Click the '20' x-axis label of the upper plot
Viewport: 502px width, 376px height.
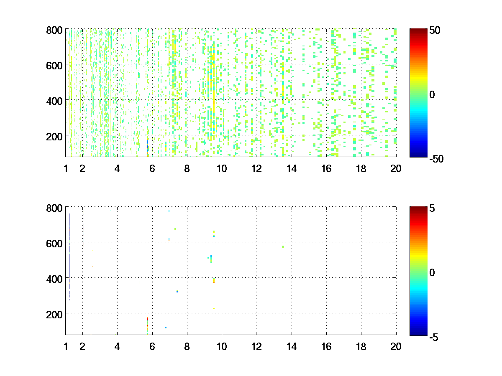[396, 169]
